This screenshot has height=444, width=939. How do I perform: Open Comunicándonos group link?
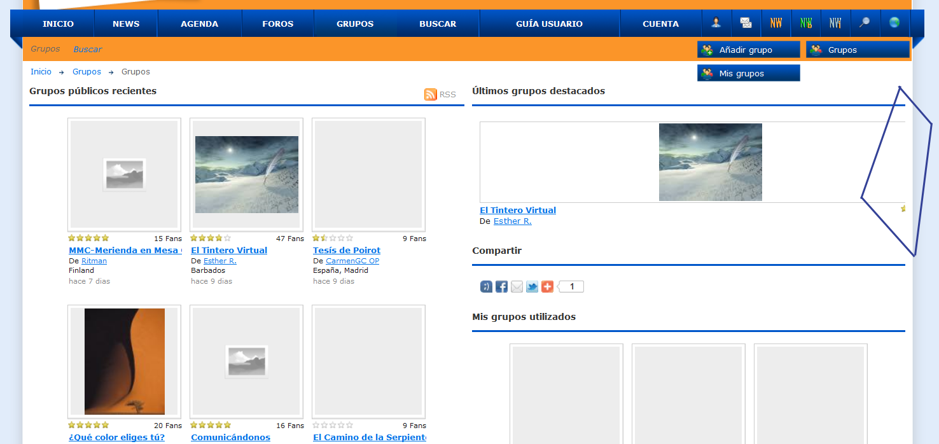click(230, 437)
